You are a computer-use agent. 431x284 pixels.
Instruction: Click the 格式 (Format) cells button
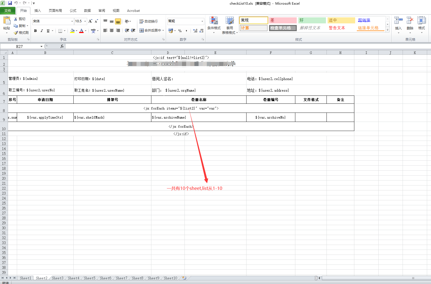pos(422,25)
